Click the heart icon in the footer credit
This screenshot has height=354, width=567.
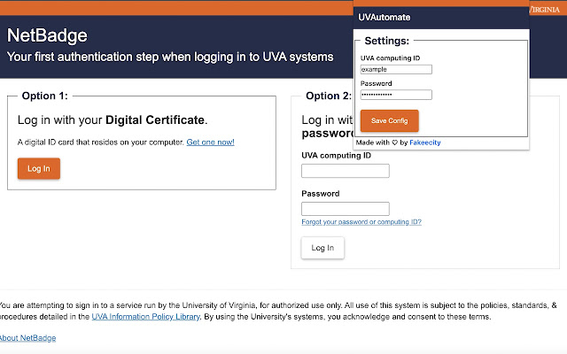point(394,142)
